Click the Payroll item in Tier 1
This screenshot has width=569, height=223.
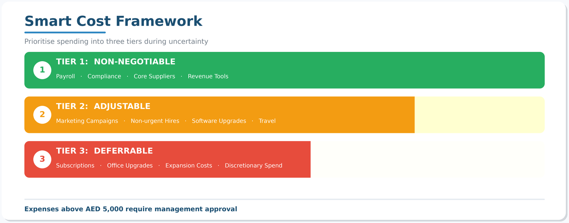point(65,76)
